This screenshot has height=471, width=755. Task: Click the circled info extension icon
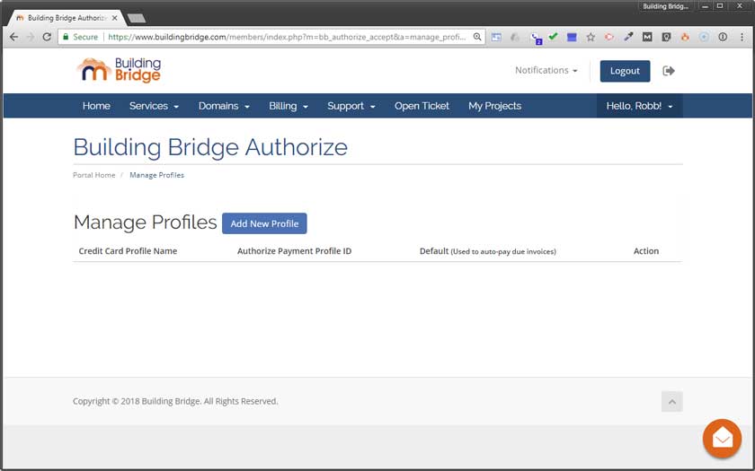pyautogui.click(x=723, y=37)
